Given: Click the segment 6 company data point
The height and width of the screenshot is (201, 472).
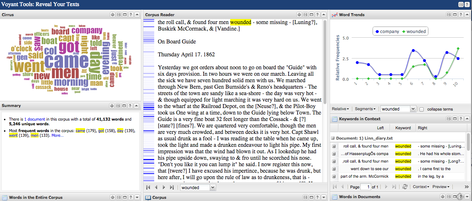Looking at the screenshot, I should (413, 50).
